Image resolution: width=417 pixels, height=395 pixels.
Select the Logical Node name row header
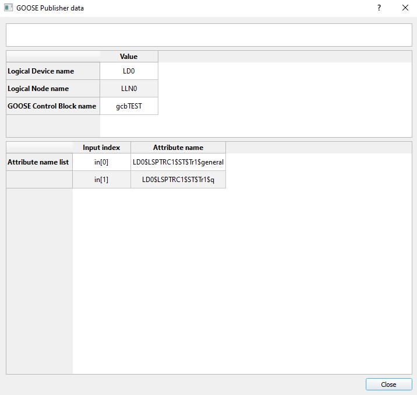click(x=53, y=89)
